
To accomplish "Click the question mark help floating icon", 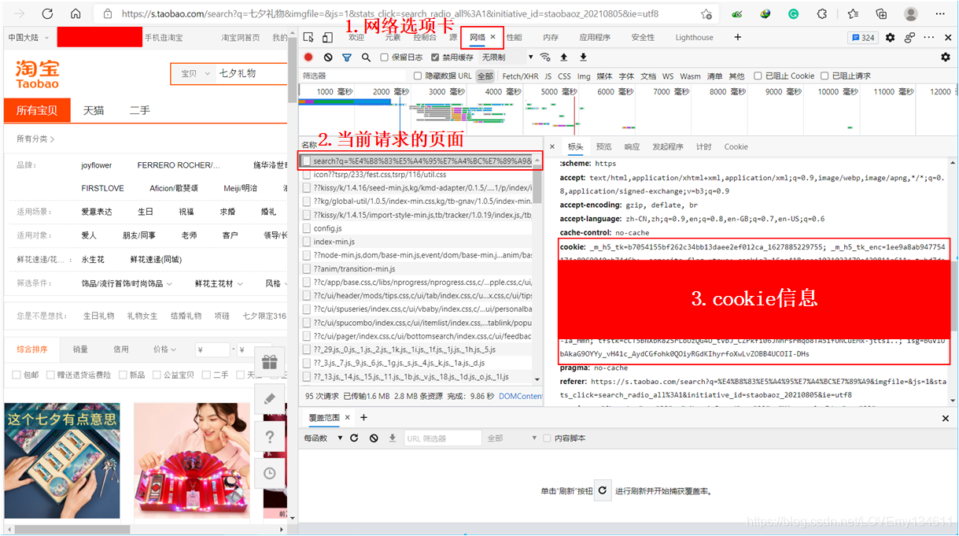I will (270, 436).
